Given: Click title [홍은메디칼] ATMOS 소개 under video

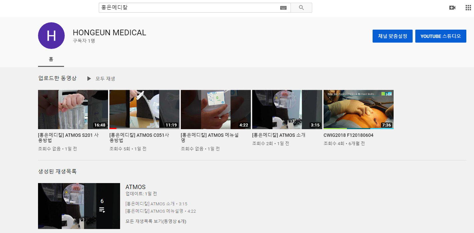Looking at the screenshot, I should pos(279,135).
